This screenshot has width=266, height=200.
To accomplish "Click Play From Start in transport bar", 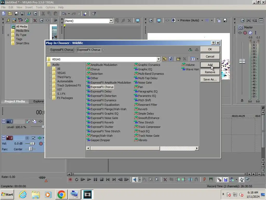I will coord(83,179).
